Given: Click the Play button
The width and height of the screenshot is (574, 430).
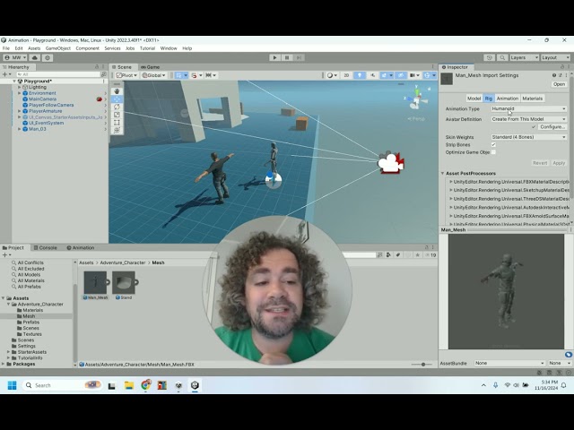Looking at the screenshot, I should point(275,57).
